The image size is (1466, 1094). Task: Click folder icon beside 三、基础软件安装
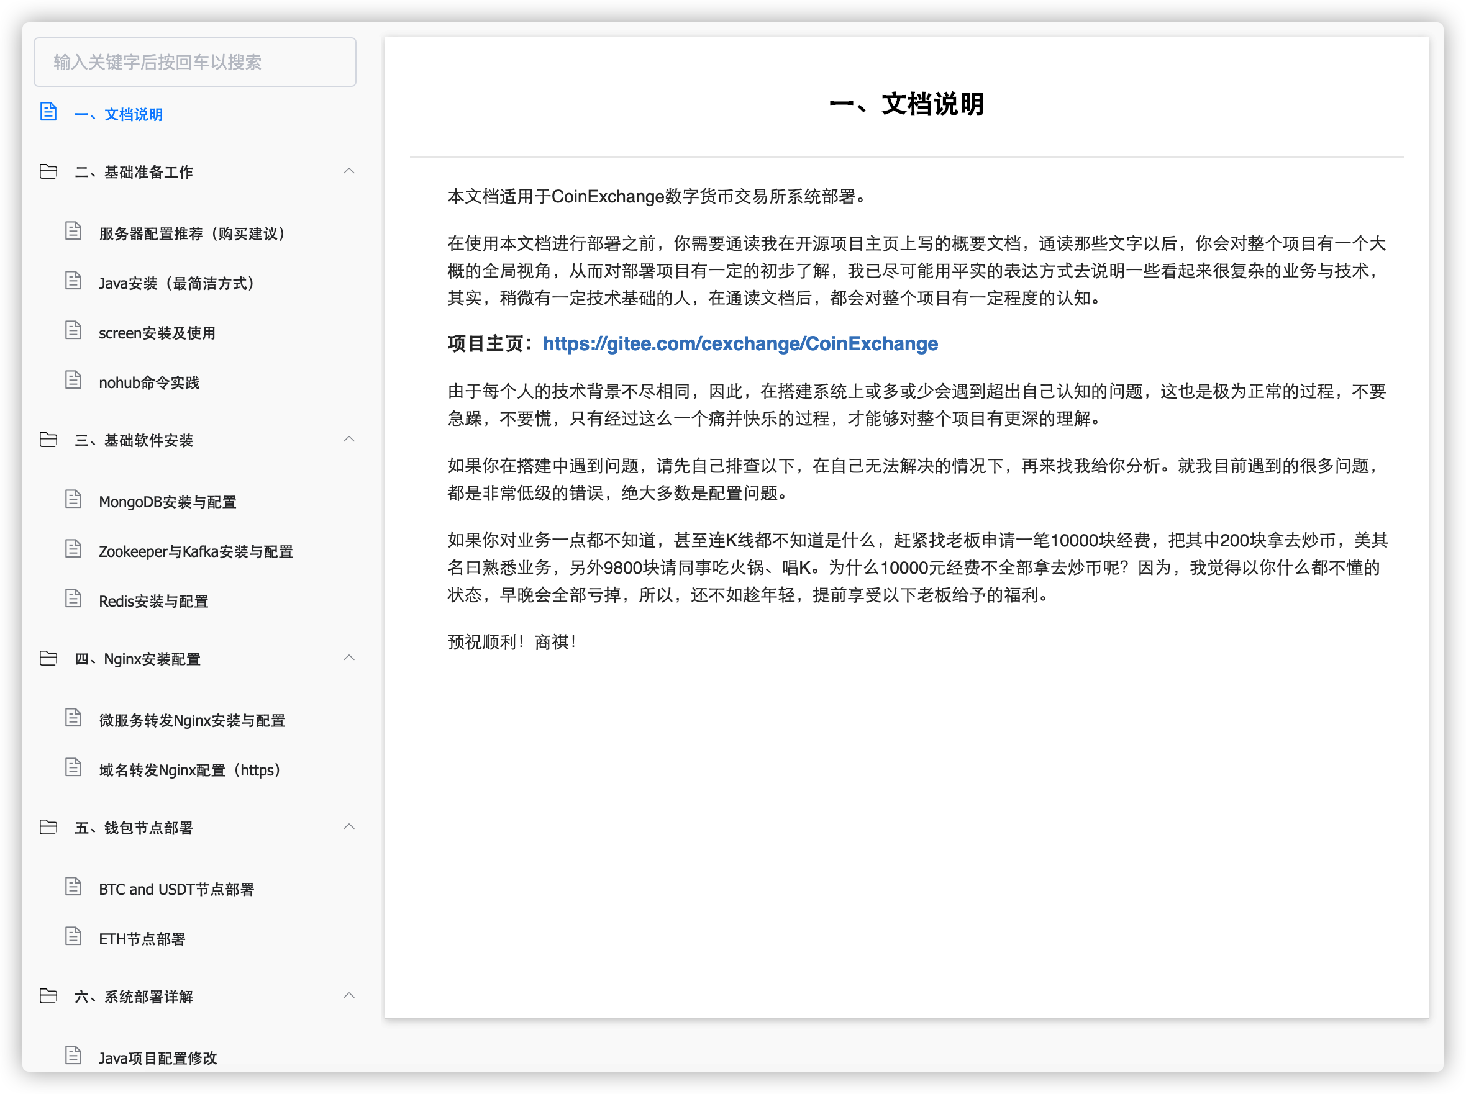pos(48,440)
